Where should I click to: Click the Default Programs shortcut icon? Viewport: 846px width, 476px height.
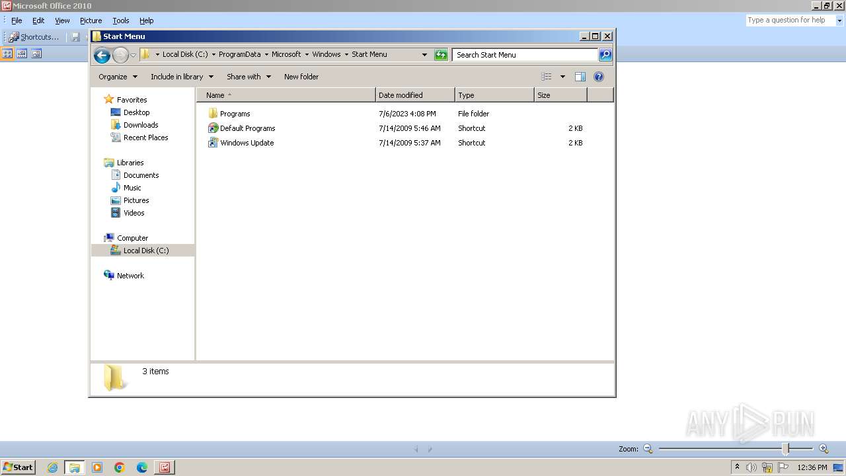coord(213,128)
